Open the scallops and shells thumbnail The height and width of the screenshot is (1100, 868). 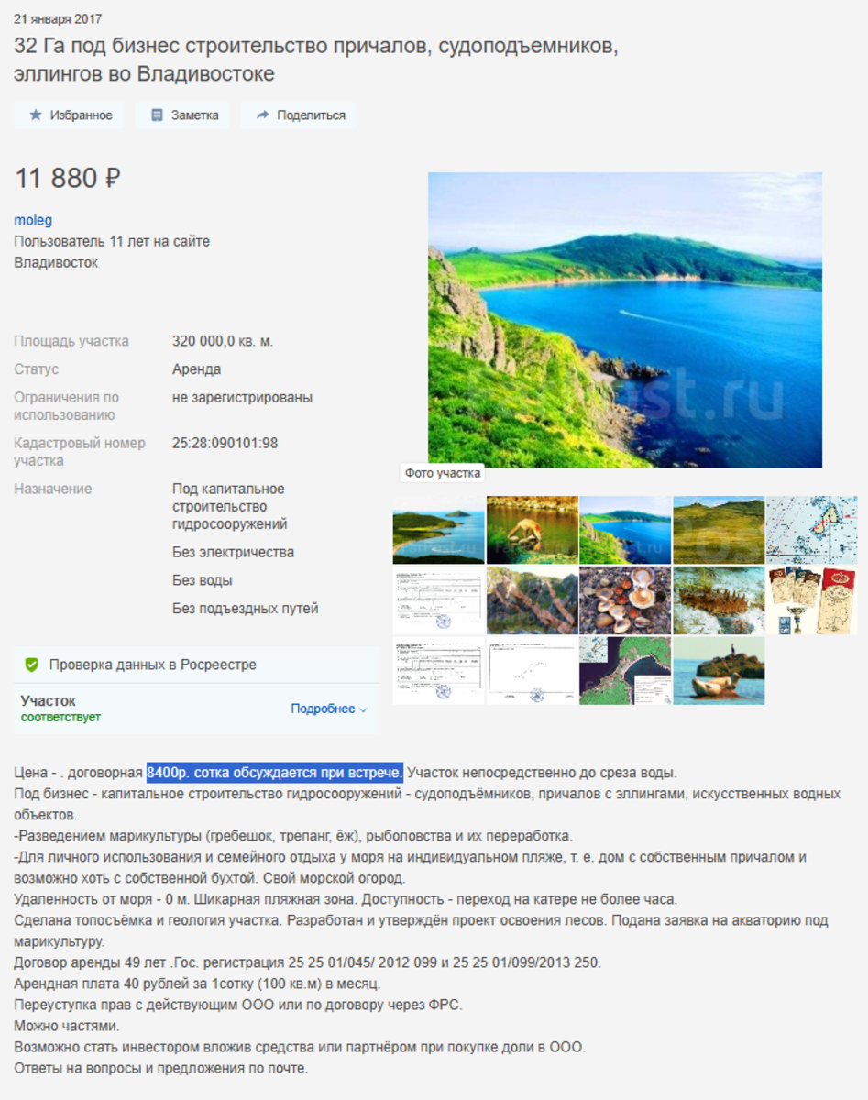[x=625, y=600]
